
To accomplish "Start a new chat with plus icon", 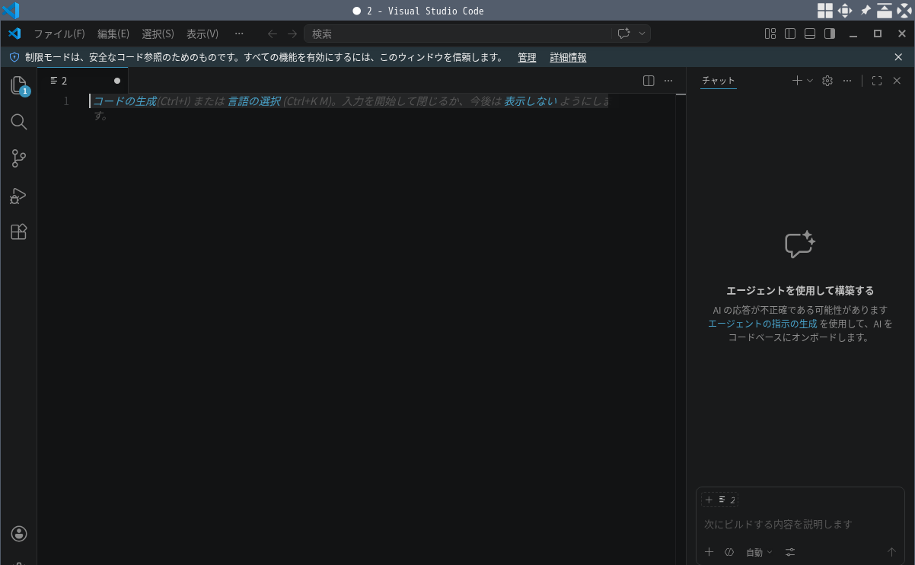I will pos(797,81).
